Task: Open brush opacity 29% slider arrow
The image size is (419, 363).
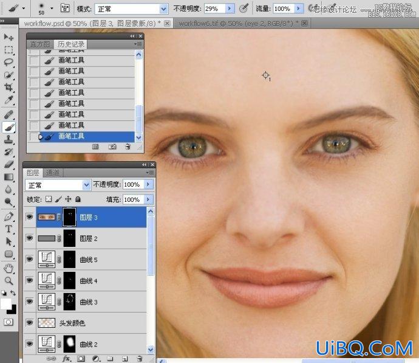Action: (x=230, y=9)
